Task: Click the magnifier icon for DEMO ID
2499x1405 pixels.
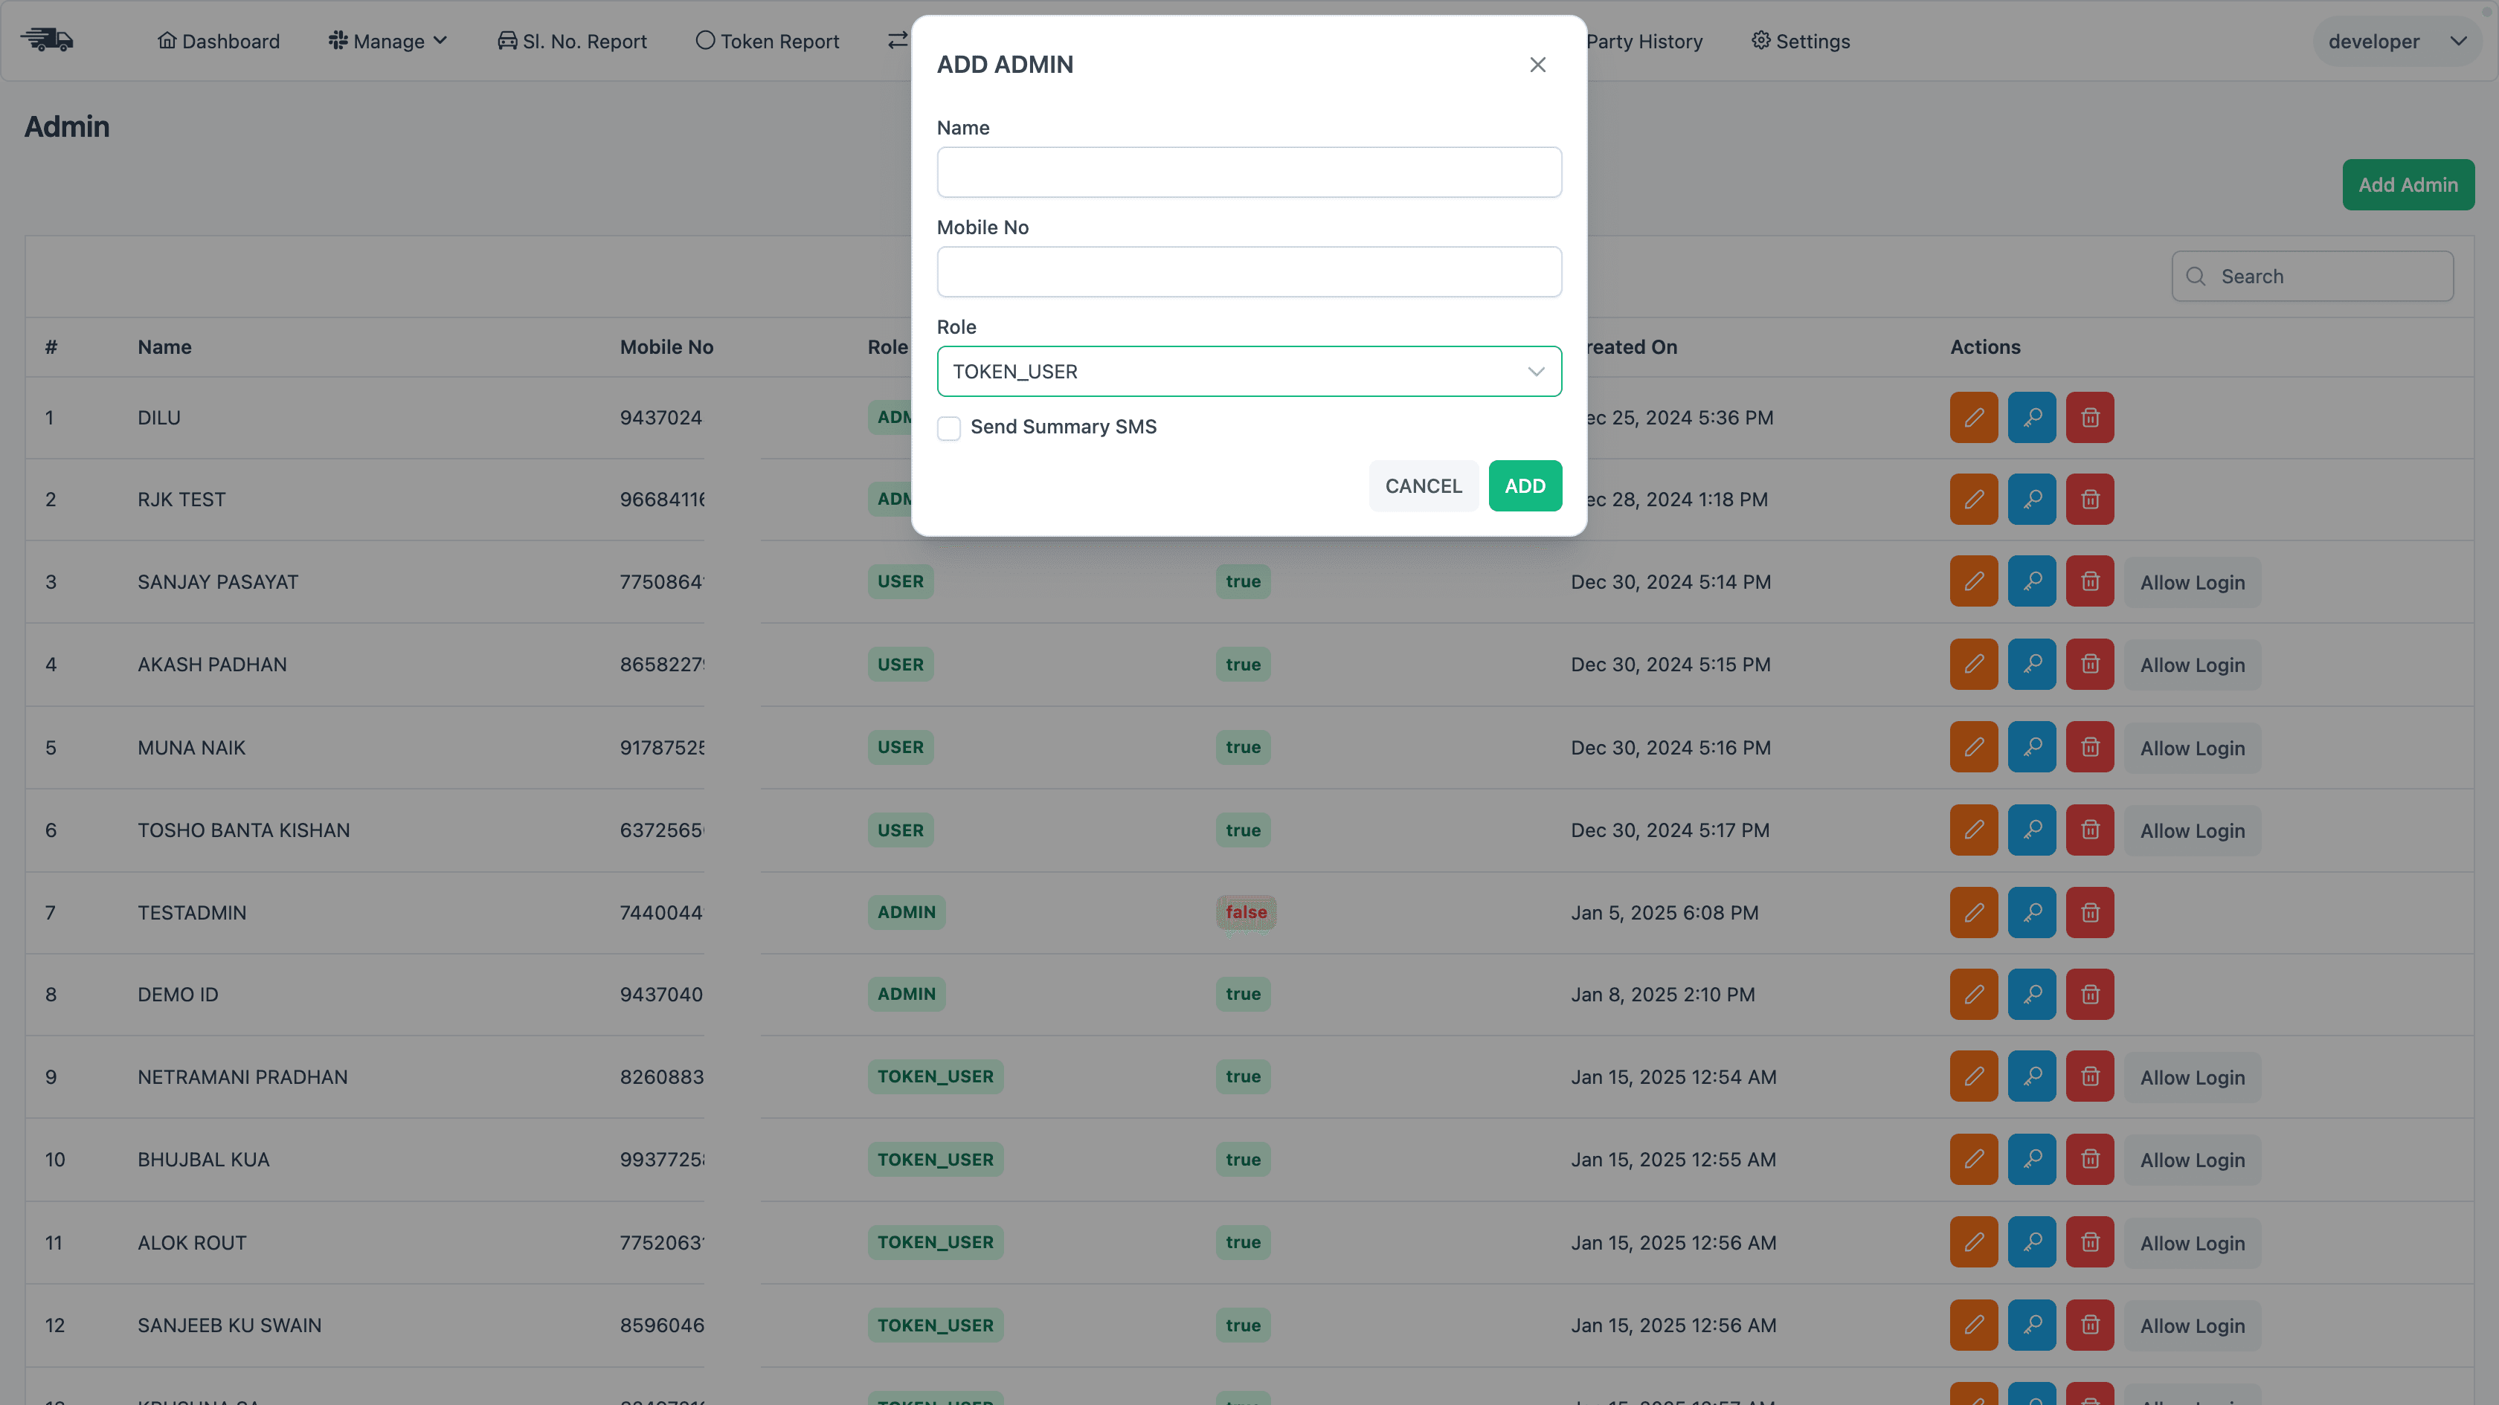Action: [2033, 994]
